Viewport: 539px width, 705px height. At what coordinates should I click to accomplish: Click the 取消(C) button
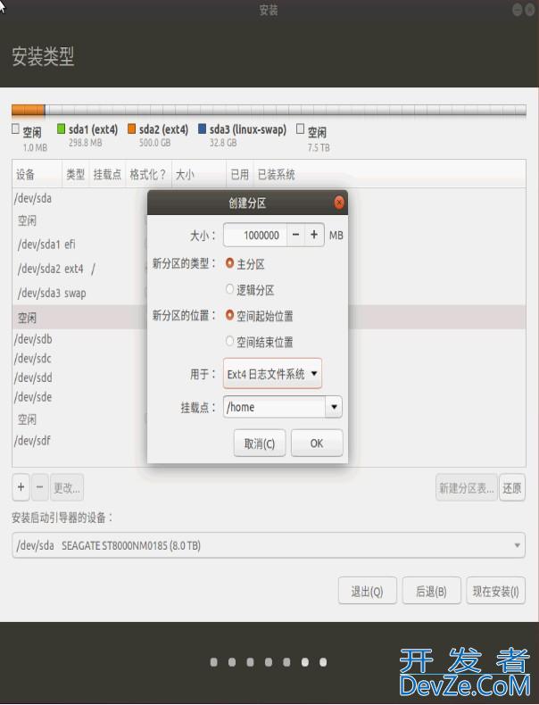(x=260, y=444)
